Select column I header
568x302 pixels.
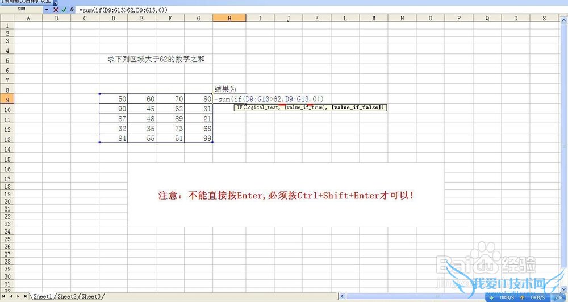pos(260,18)
